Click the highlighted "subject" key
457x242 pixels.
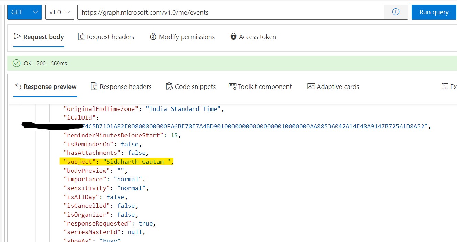[x=80, y=162]
